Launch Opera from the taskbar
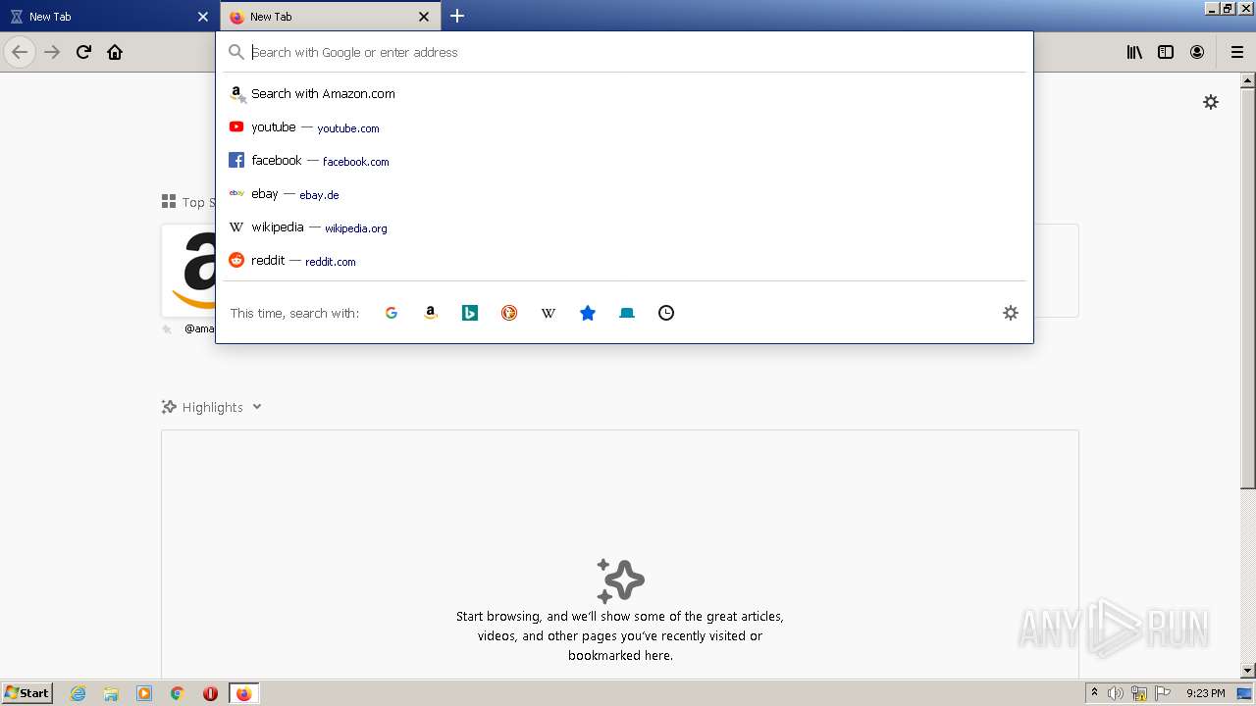Viewport: 1256px width, 706px height. click(x=210, y=693)
